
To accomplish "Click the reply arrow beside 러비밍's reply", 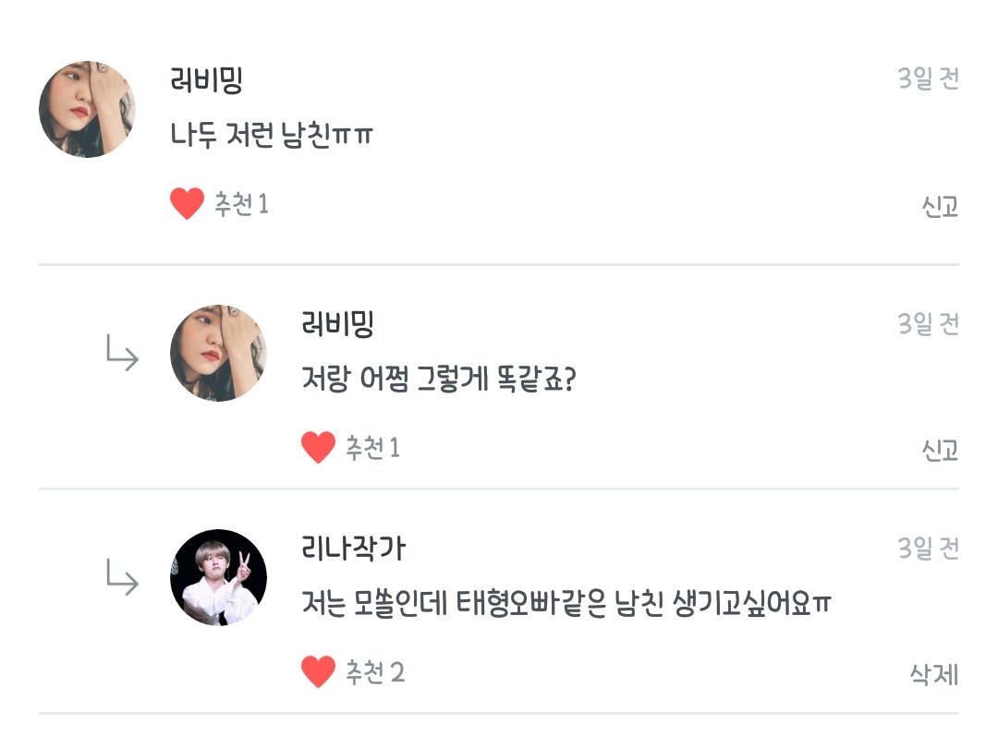I will point(122,353).
